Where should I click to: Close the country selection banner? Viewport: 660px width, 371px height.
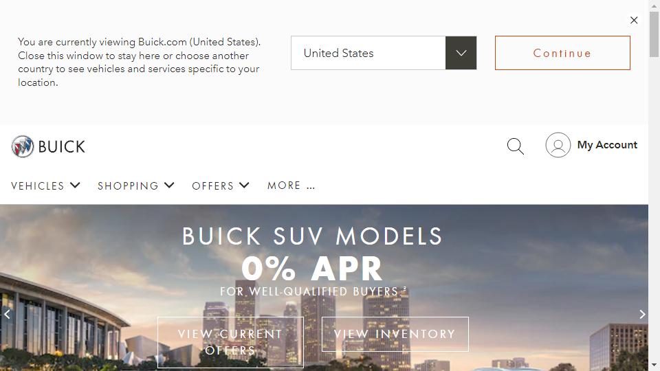[634, 20]
